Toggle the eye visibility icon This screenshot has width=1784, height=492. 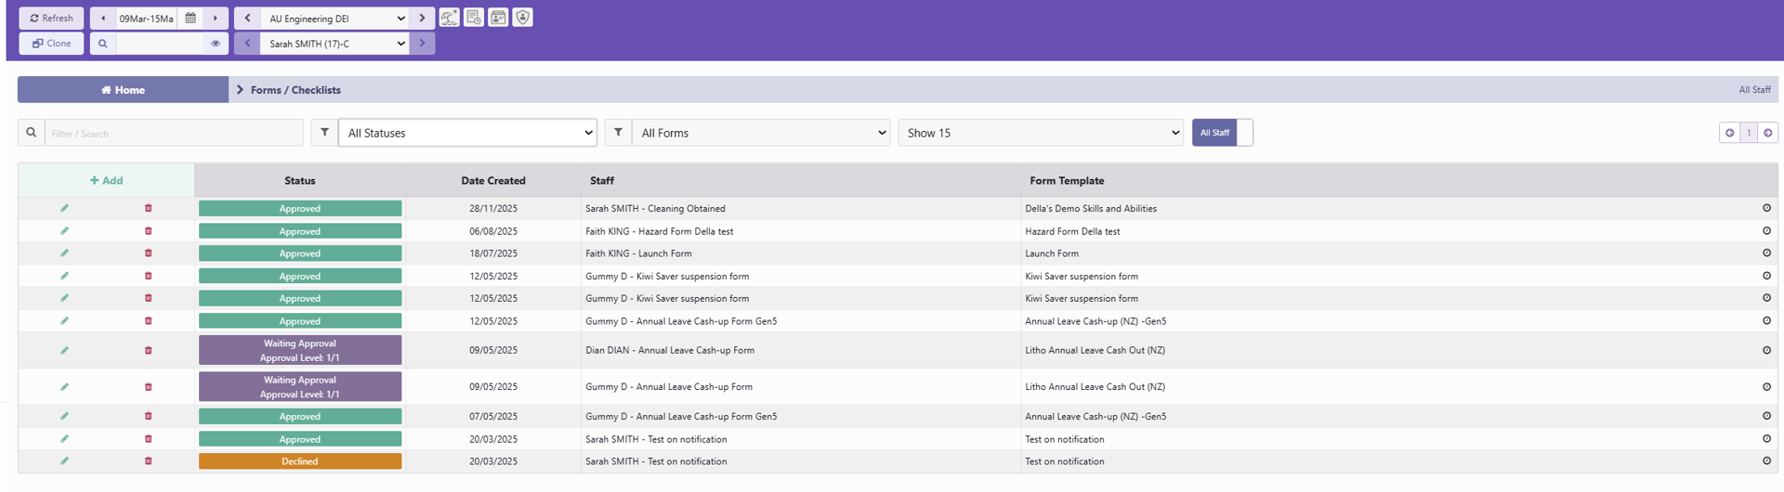(x=216, y=43)
